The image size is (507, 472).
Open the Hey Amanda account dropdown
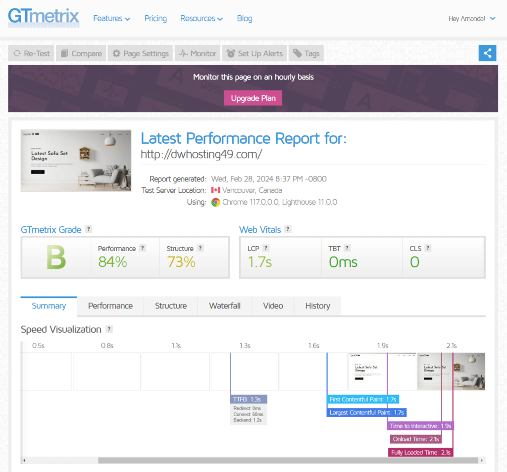[x=472, y=19]
